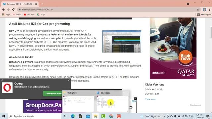Open the Apps bookmark shortcut
Viewport: 212px width, 119px height.
[6, 15]
